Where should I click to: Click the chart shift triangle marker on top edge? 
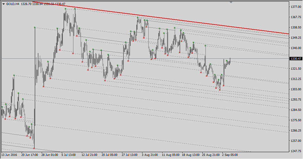tap(231, 2)
